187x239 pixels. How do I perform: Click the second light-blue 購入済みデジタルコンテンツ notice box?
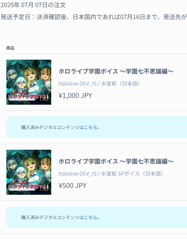coord(96,217)
